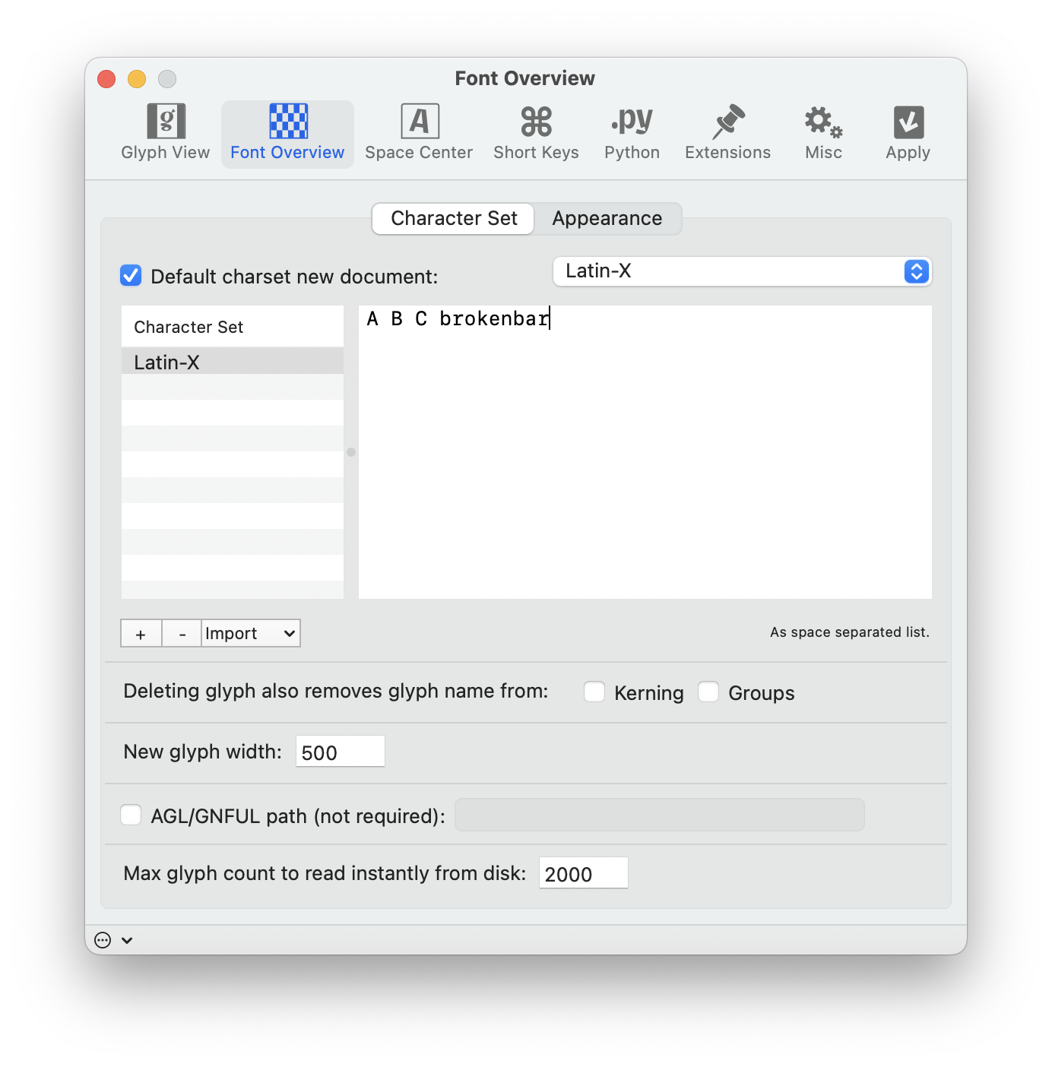
Task: Open the Import dropdown menu
Action: [251, 634]
